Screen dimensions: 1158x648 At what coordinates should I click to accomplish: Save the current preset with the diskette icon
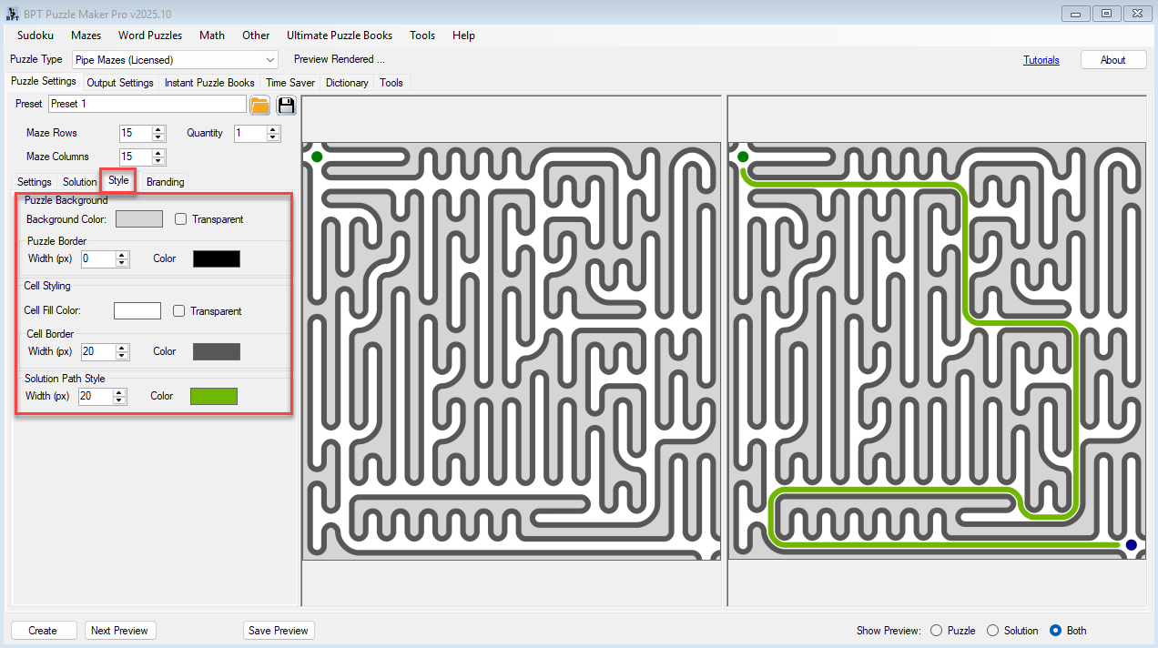286,105
